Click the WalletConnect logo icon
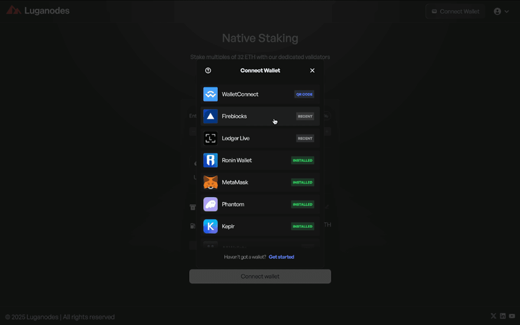This screenshot has width=520, height=325. (x=211, y=94)
